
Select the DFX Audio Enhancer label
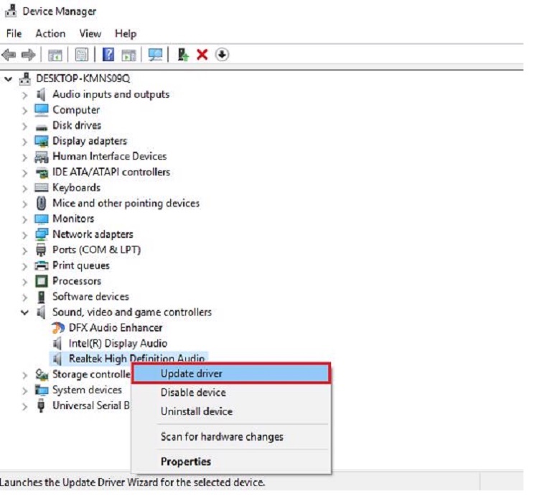click(116, 328)
